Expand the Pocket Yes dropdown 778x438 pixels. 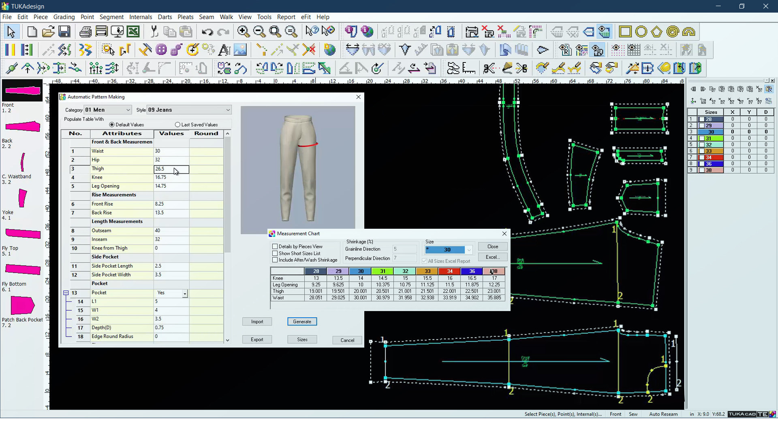185,293
